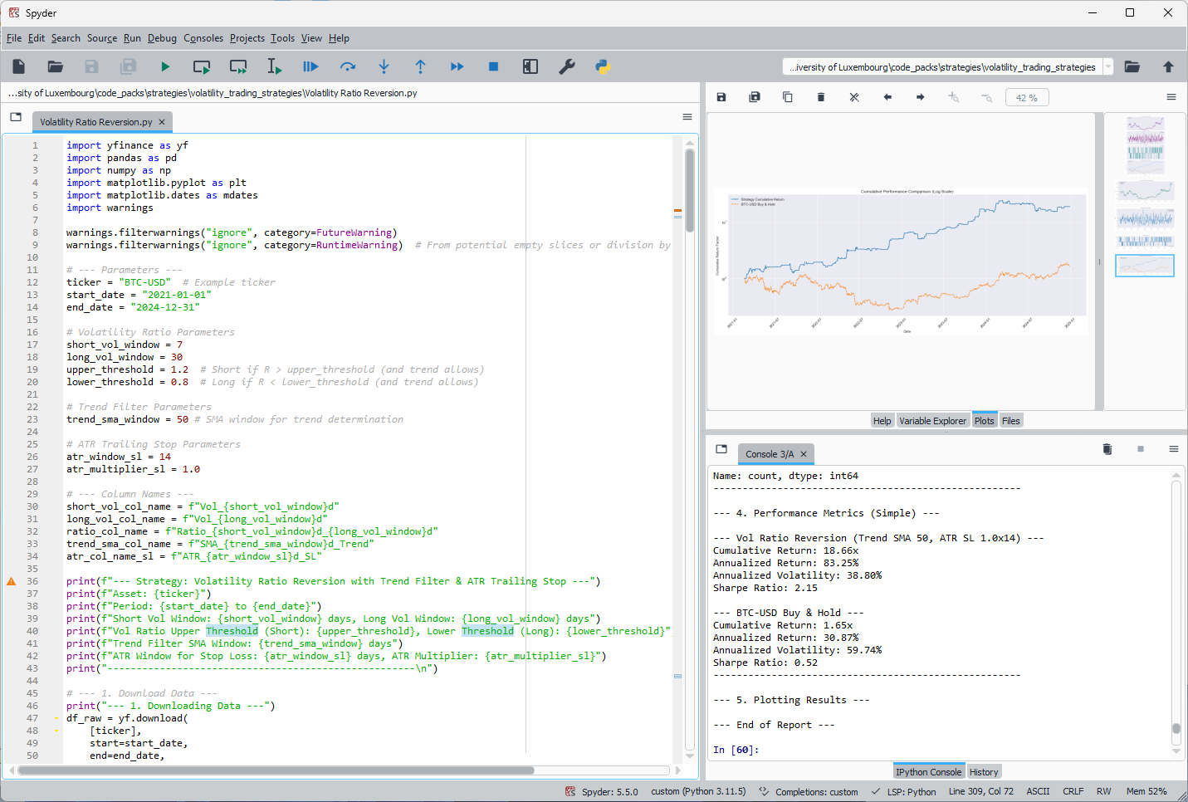The image size is (1188, 802).
Task: Open the Consoles menu
Action: pos(202,38)
